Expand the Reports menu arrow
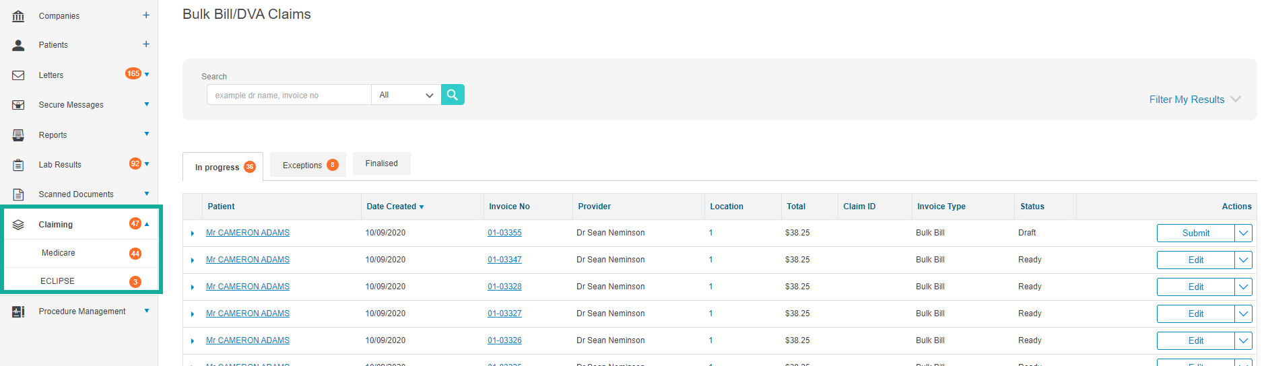The height and width of the screenshot is (366, 1266). 147,134
